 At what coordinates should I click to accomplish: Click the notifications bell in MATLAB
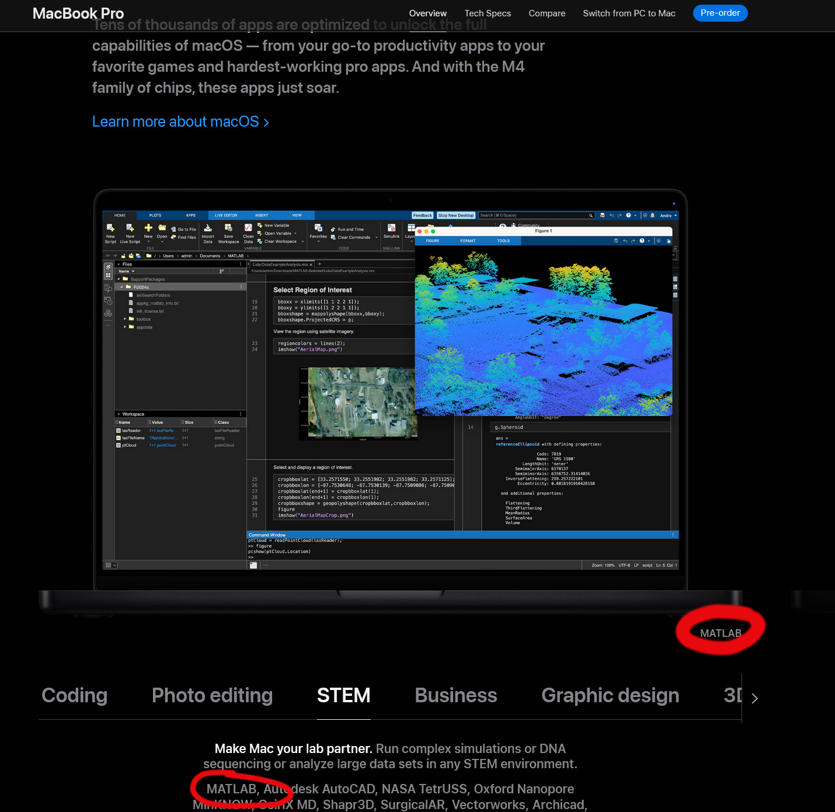click(653, 215)
